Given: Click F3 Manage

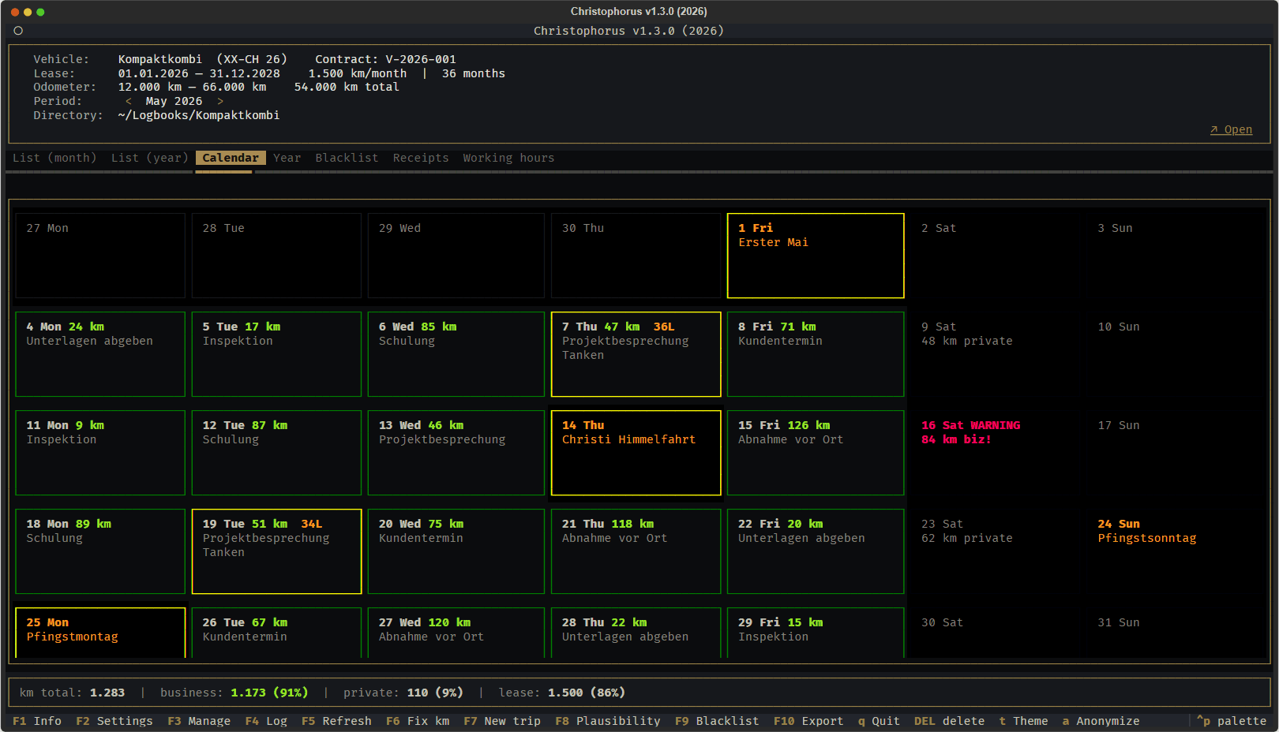Looking at the screenshot, I should point(199,721).
